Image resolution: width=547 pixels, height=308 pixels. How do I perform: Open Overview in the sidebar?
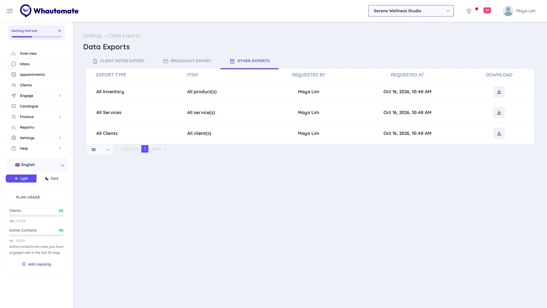[x=36, y=54]
